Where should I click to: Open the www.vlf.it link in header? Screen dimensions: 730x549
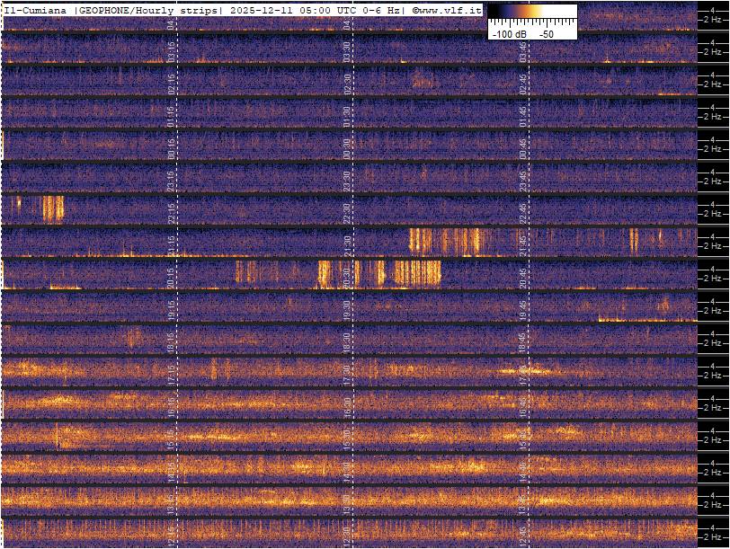451,10
